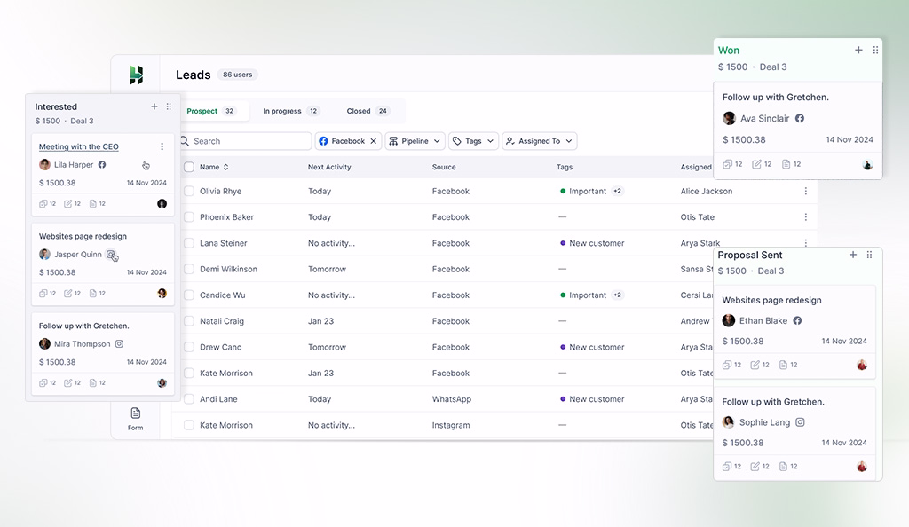Click the WhatsApp source cell
Screen dimensions: 909x527
pyautogui.click(x=452, y=399)
